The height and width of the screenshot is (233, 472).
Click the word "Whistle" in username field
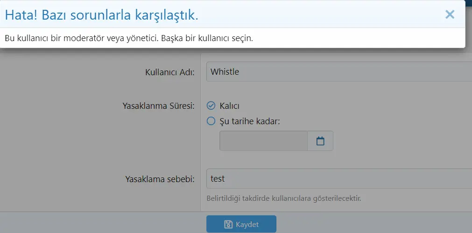coord(225,72)
